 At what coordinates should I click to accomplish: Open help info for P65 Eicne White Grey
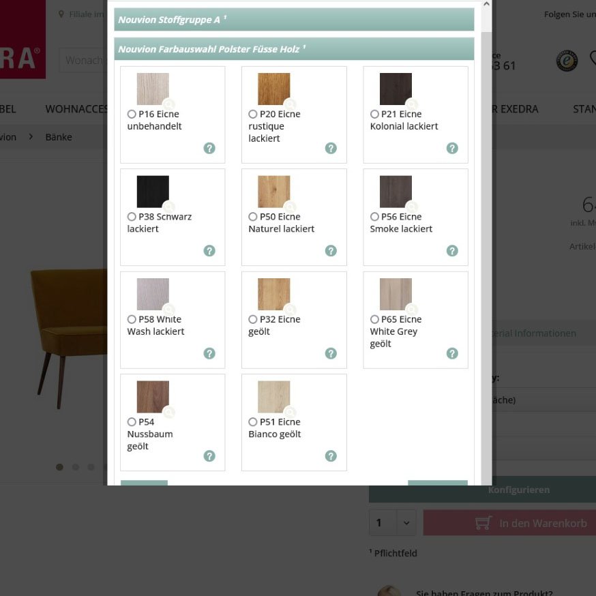click(x=452, y=353)
